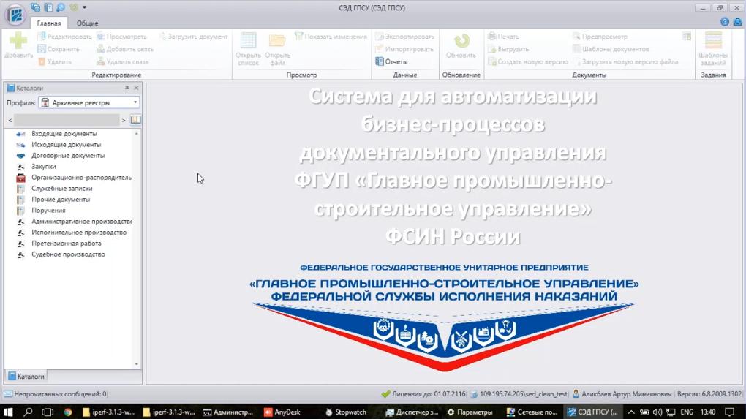
Task: Select the Поручения catalog
Action: (x=48, y=210)
